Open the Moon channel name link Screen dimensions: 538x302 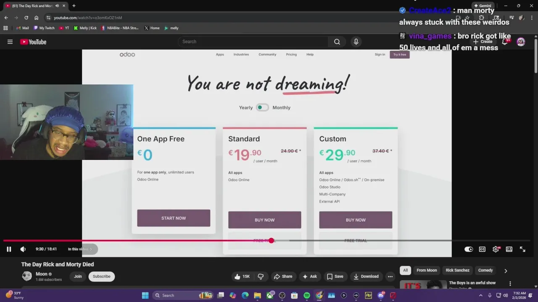pyautogui.click(x=42, y=274)
